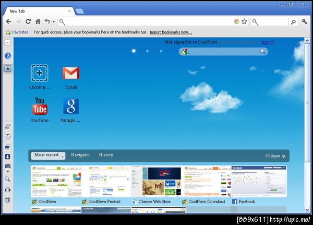Click the undo closed tab arrow
The image size is (313, 225).
pyautogui.click(x=47, y=21)
